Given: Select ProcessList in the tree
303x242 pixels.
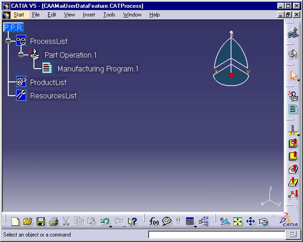Looking at the screenshot, I should 49,41.
